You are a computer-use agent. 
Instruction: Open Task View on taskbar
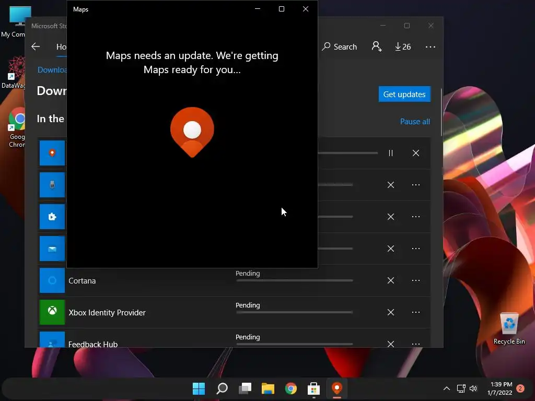coord(245,388)
